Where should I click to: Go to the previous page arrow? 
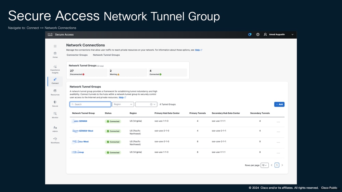point(271,165)
